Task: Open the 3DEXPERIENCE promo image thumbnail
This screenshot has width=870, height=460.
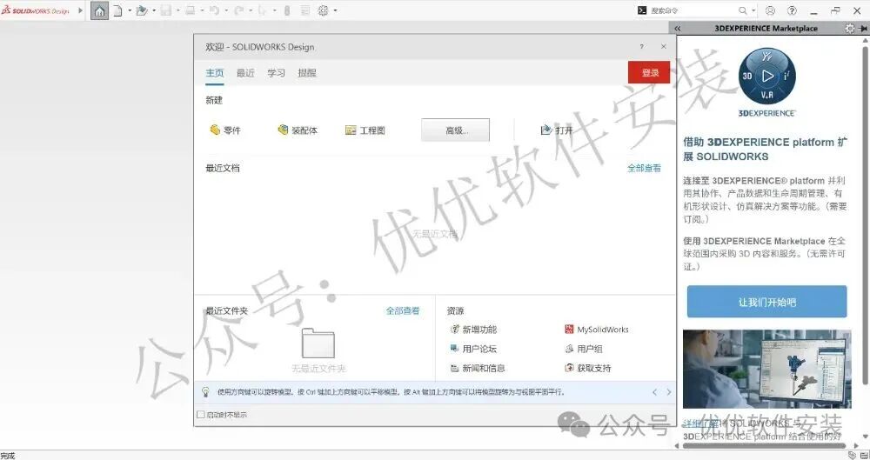Action: tap(766, 370)
